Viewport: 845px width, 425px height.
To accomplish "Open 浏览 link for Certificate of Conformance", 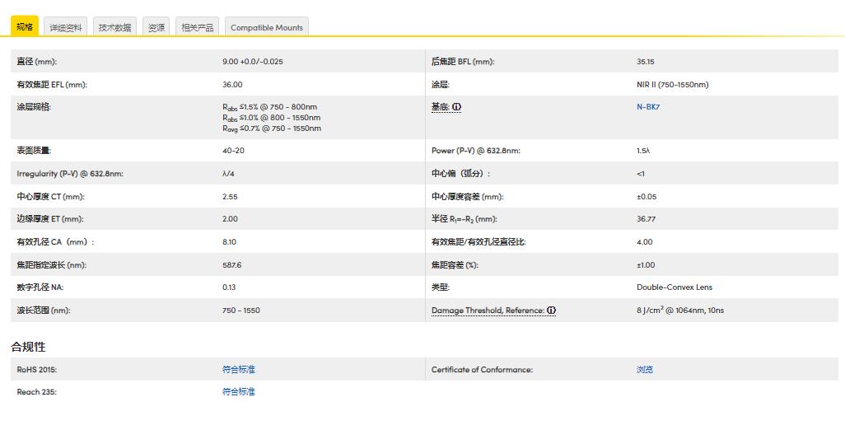I will click(x=645, y=370).
